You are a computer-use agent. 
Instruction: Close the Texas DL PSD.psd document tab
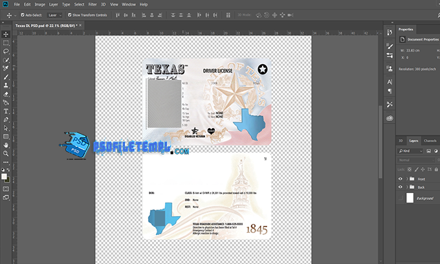pos(80,25)
